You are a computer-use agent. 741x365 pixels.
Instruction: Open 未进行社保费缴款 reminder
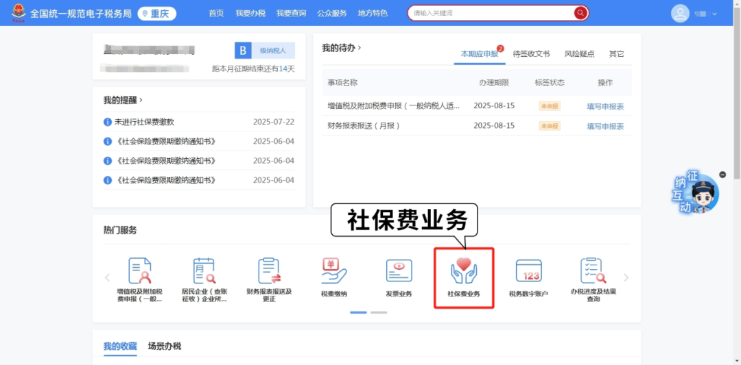144,122
